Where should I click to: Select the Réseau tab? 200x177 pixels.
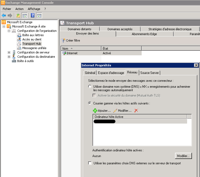click(x=132, y=72)
